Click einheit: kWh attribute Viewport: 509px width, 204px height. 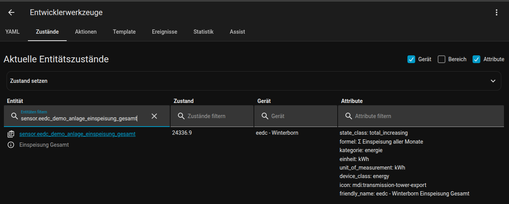click(x=354, y=159)
